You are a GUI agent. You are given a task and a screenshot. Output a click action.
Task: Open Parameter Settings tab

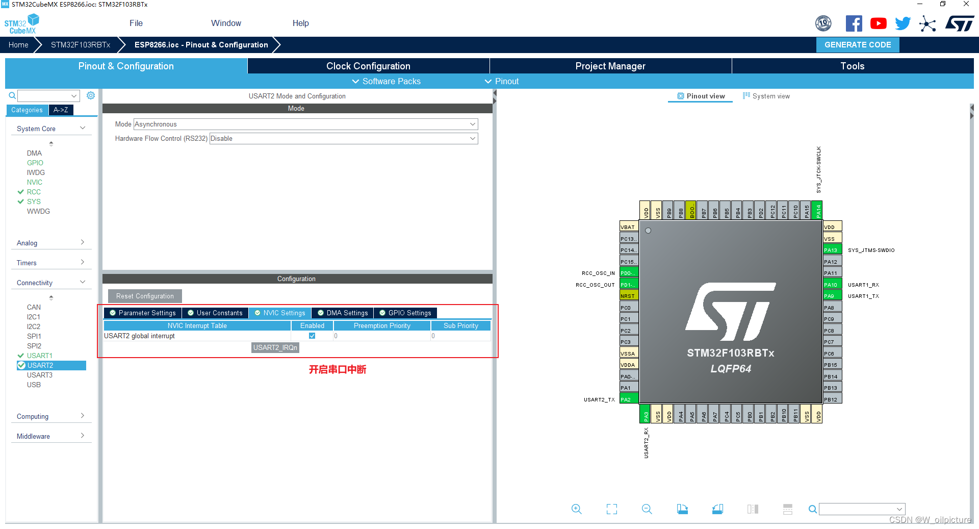tap(143, 313)
